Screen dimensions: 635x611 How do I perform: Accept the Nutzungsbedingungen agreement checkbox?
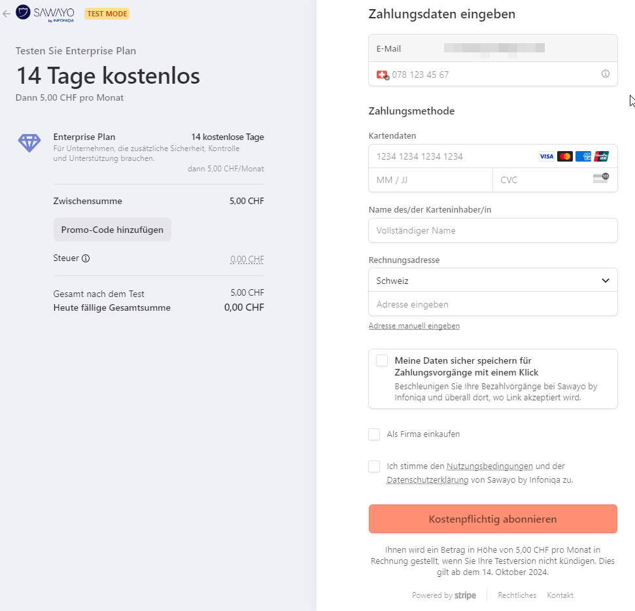374,466
